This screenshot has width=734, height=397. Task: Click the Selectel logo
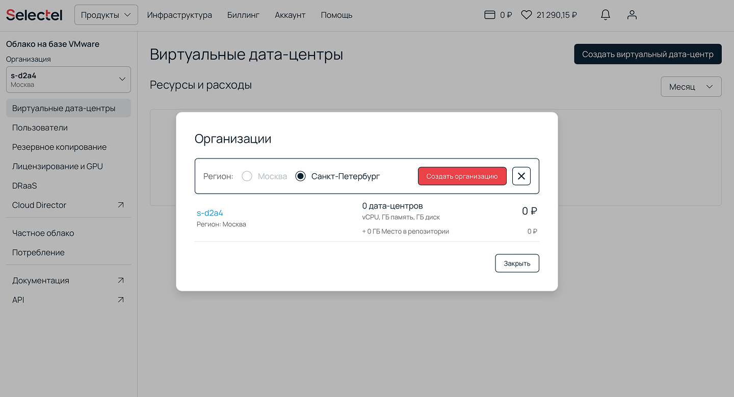point(34,15)
